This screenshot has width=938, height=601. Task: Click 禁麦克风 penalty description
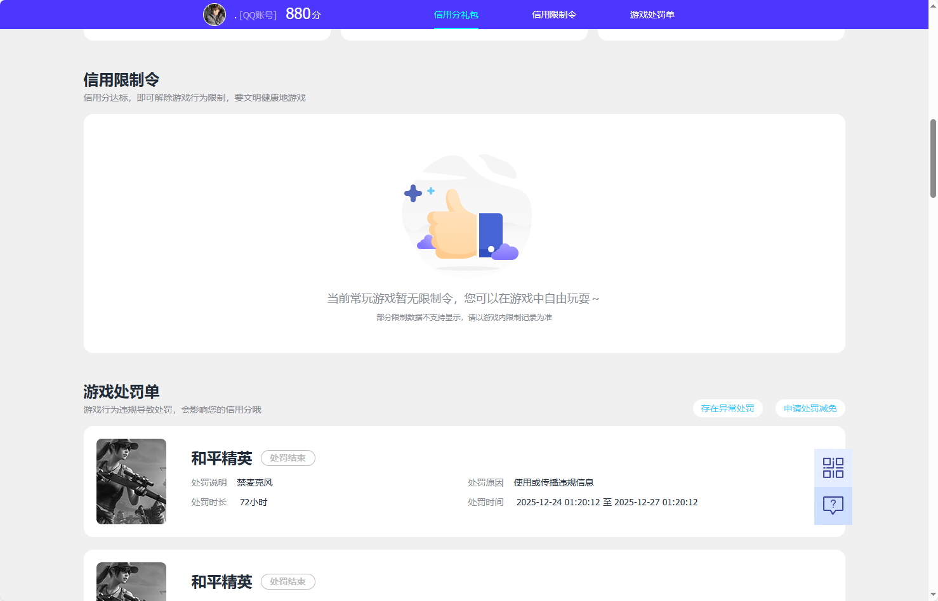255,482
